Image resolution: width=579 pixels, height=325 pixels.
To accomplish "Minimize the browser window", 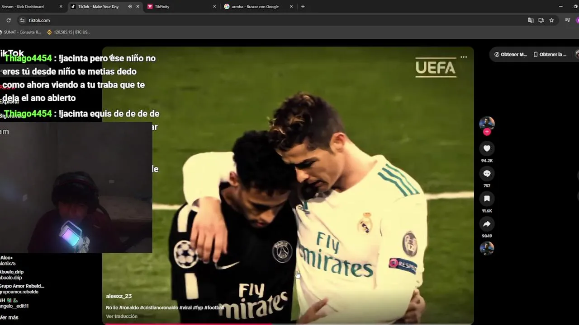I will click(560, 6).
